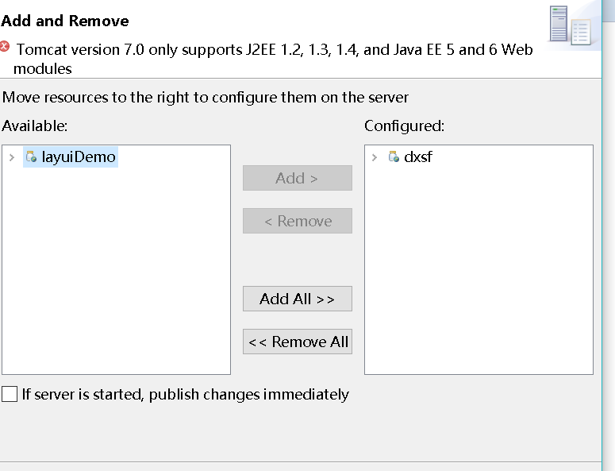
Task: Click the layuiDemo project icon
Action: [31, 156]
